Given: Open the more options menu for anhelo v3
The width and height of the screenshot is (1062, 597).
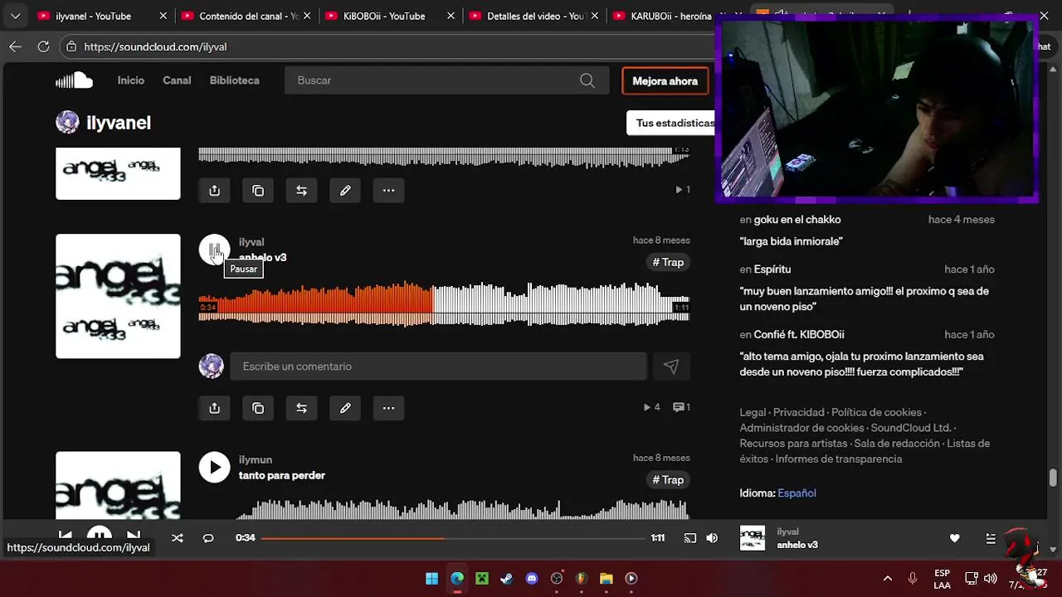Looking at the screenshot, I should pyautogui.click(x=388, y=408).
